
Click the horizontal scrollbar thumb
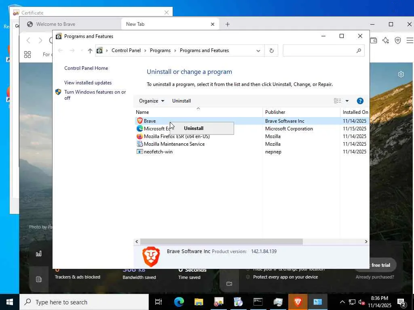click(221, 241)
